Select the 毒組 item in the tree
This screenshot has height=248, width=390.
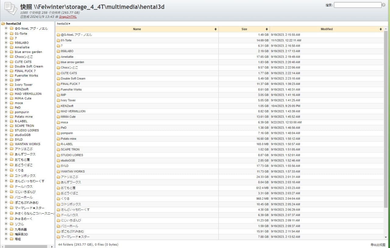point(18,239)
